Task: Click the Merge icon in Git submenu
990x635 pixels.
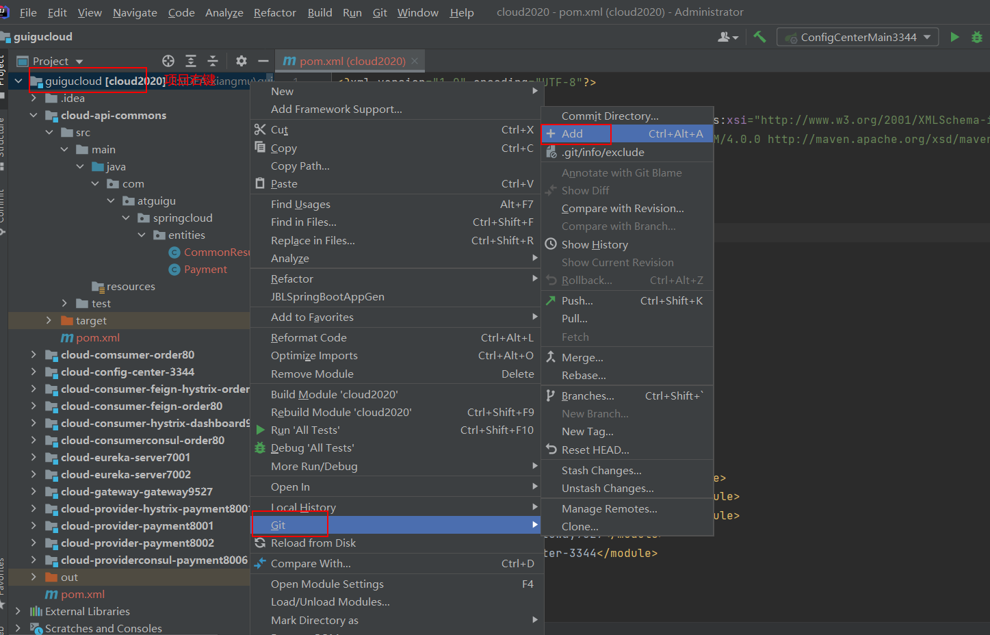Action: [551, 357]
